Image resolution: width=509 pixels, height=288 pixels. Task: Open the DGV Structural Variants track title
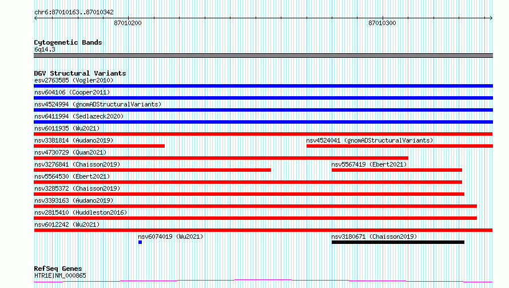point(80,73)
